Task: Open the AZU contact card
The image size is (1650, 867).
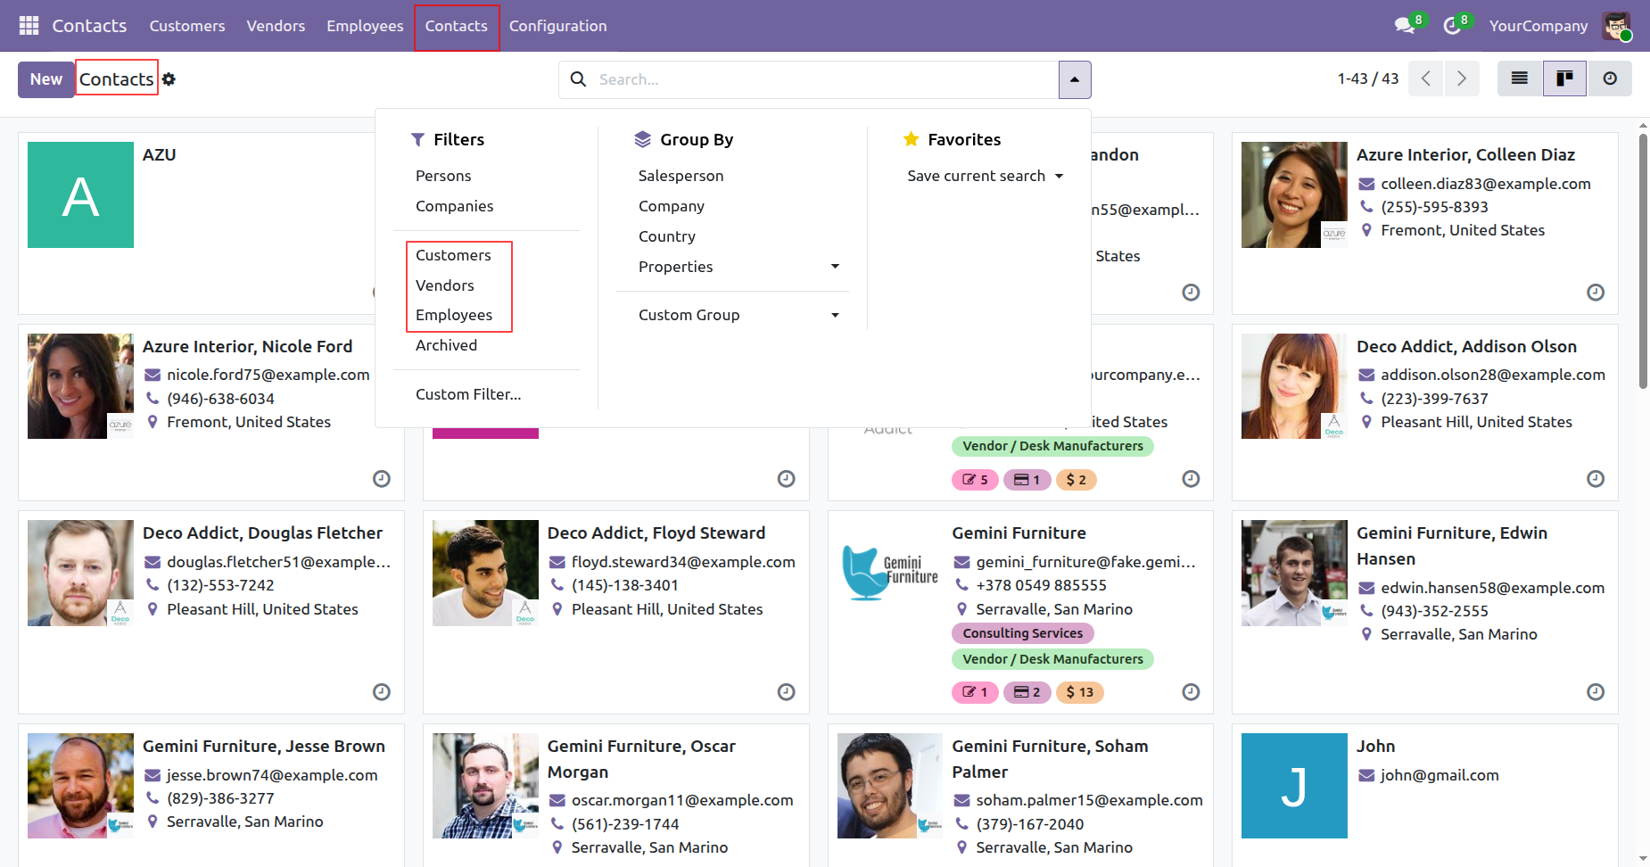Action: coord(211,223)
